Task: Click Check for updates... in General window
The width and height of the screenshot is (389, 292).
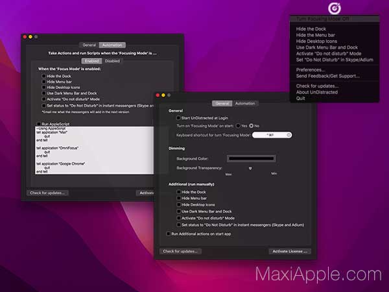Action: coord(180,251)
